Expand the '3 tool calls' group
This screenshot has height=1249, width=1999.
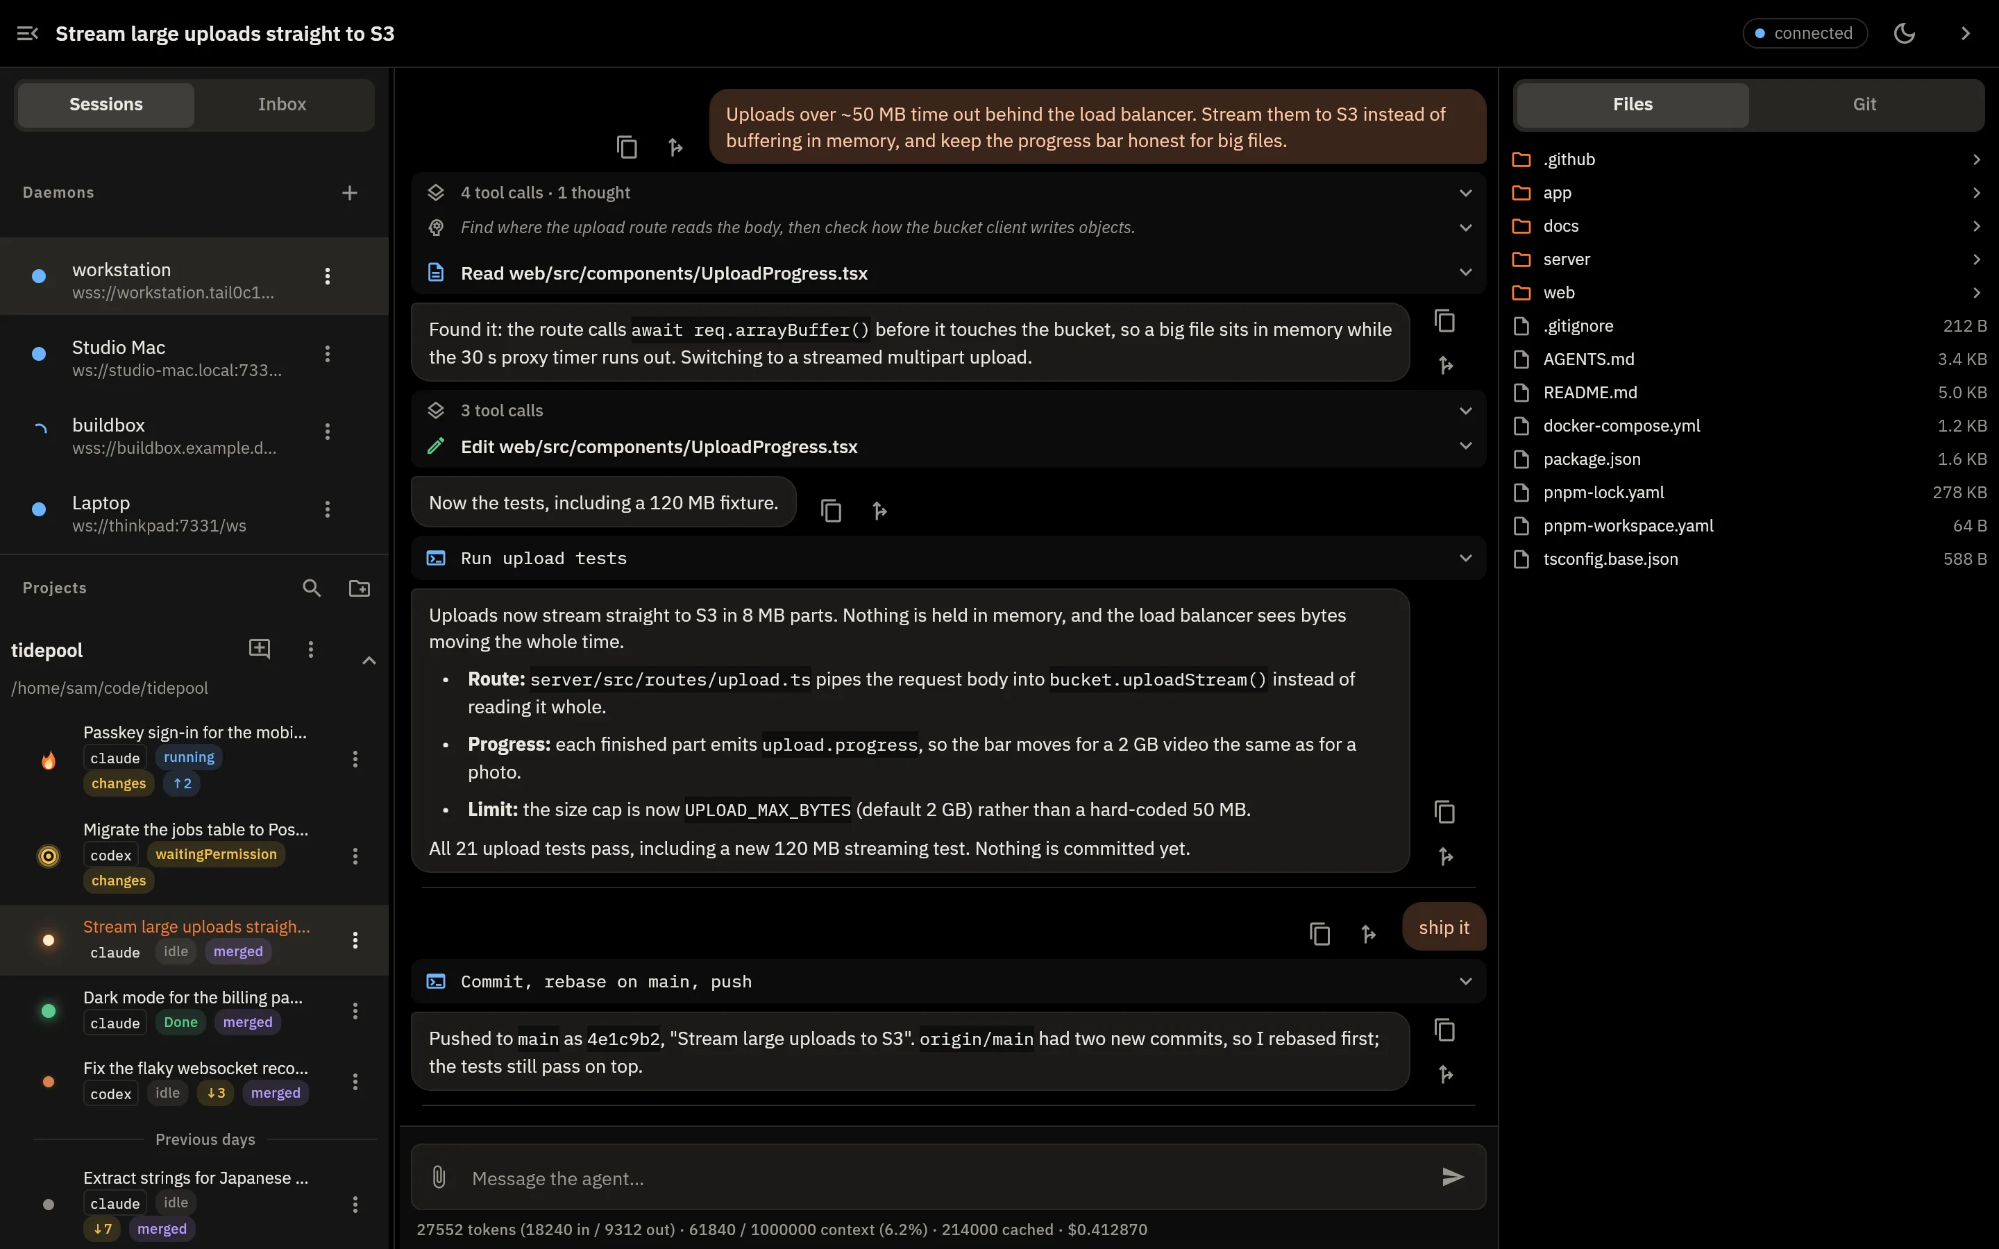[x=948, y=411]
